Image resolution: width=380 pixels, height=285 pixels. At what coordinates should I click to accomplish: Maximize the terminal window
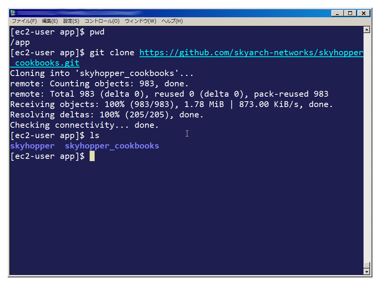pos(350,13)
